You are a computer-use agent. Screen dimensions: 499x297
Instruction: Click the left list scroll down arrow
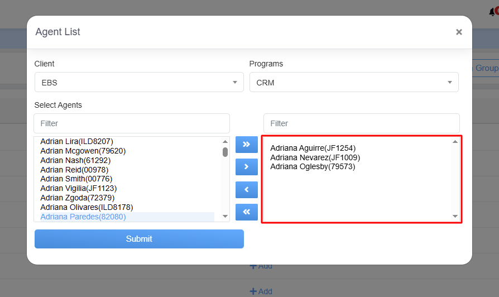tap(225, 216)
